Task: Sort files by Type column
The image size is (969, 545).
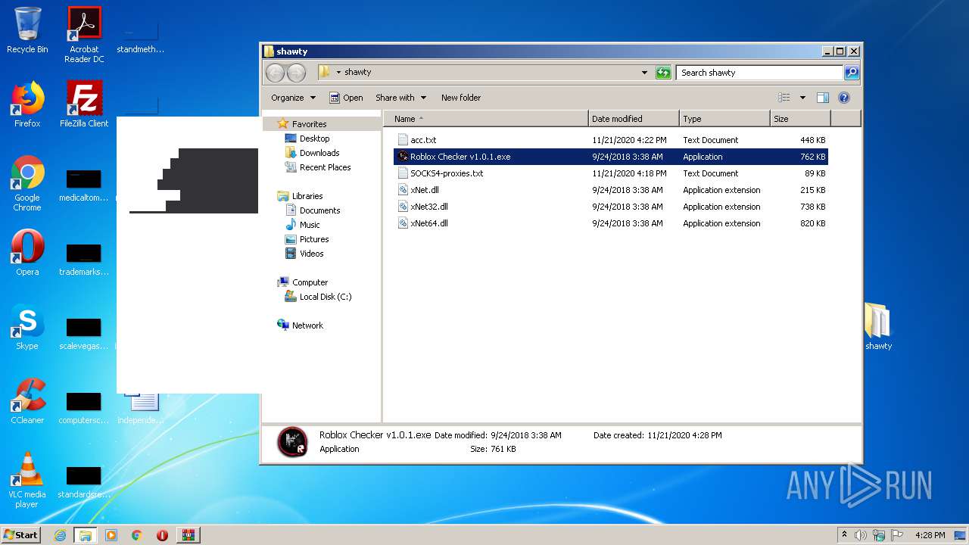Action: tap(724, 119)
